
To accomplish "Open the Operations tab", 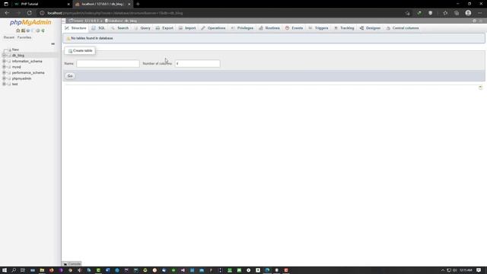I will click(x=213, y=28).
